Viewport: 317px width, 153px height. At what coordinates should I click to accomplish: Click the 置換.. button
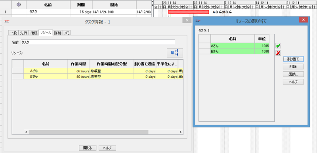click(x=293, y=74)
